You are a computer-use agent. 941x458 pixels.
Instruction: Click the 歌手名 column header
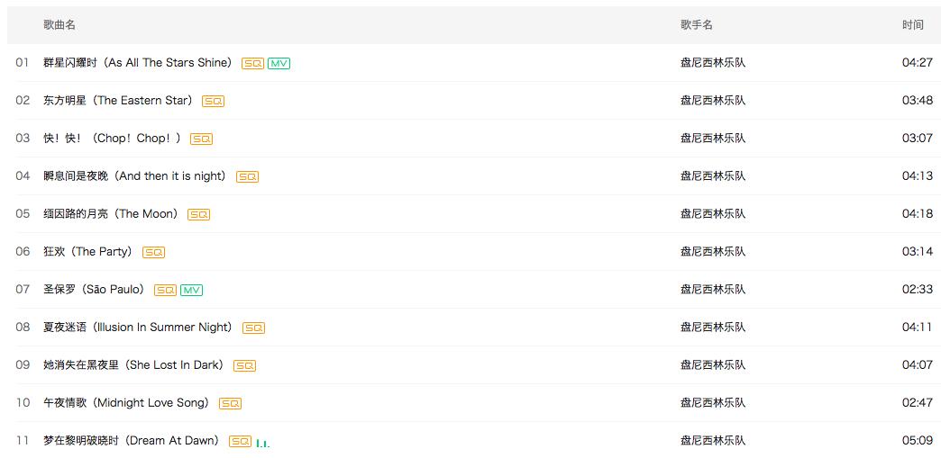tap(697, 25)
